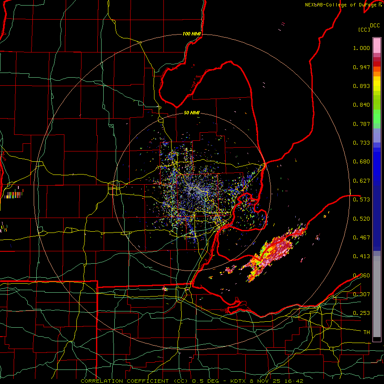Pick the bright green segment of color bar
The height and width of the screenshot is (384, 384).
coord(377,116)
